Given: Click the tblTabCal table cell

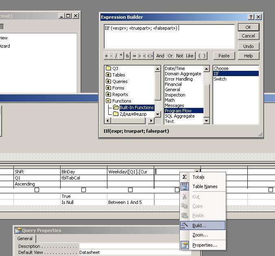Looking at the screenshot, I should 84,178.
